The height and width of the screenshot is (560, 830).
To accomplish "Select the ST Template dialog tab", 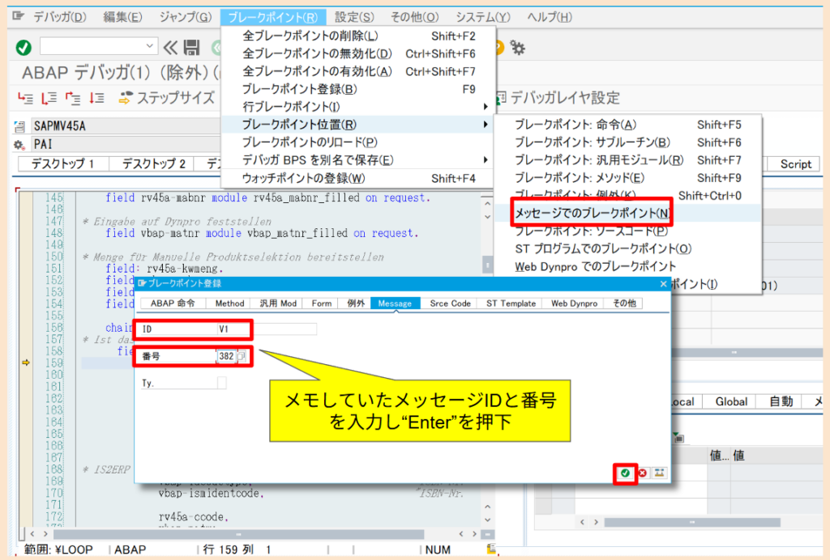I will coord(511,303).
